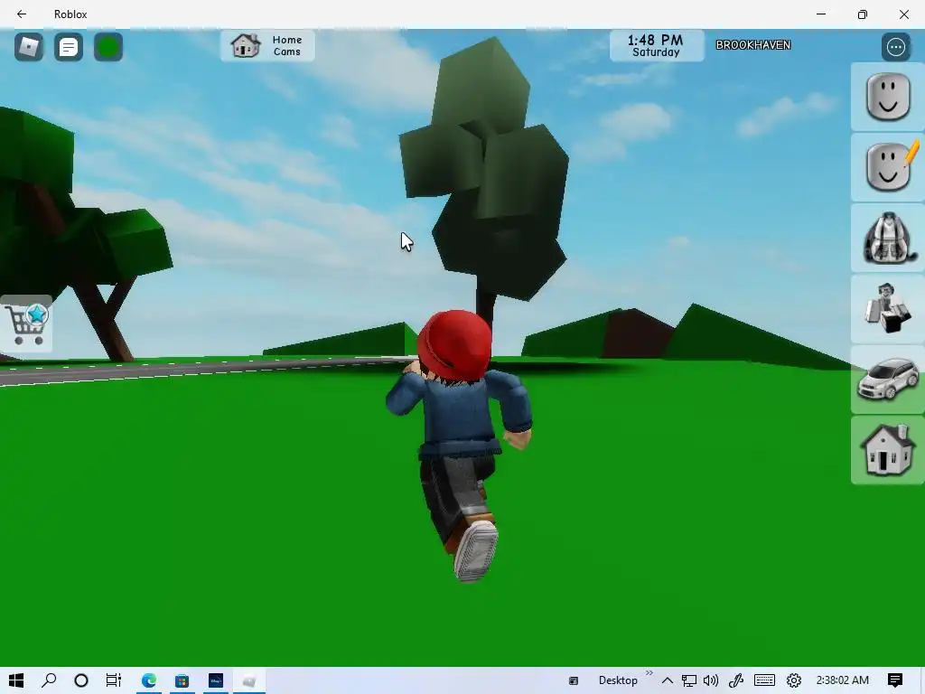Show hidden system tray icons
The height and width of the screenshot is (694, 925).
coord(668,680)
